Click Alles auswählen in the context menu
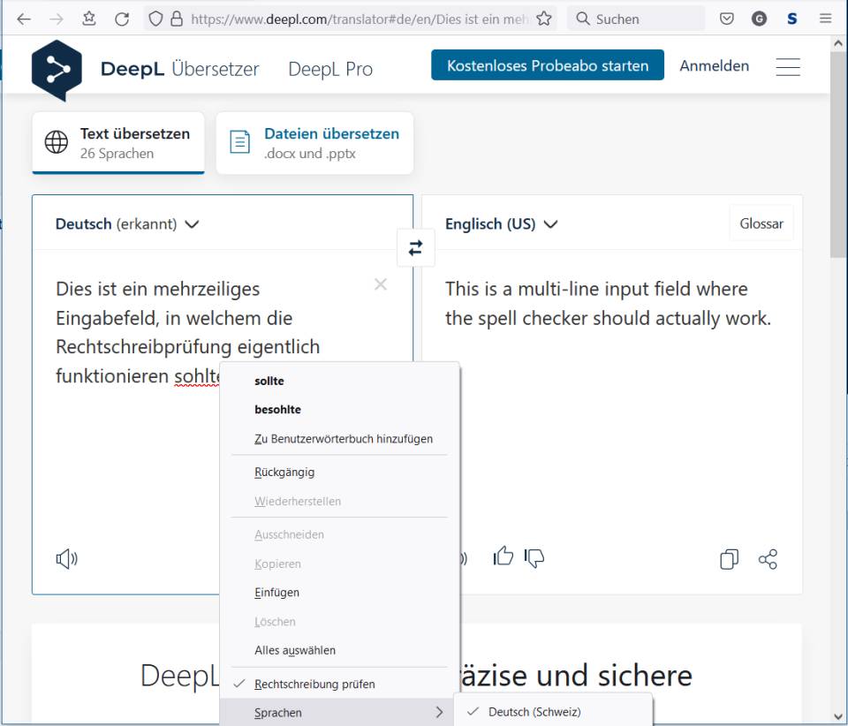 pos(339,650)
